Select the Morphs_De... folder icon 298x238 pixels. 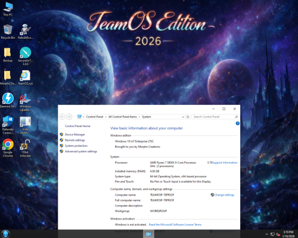8,78
